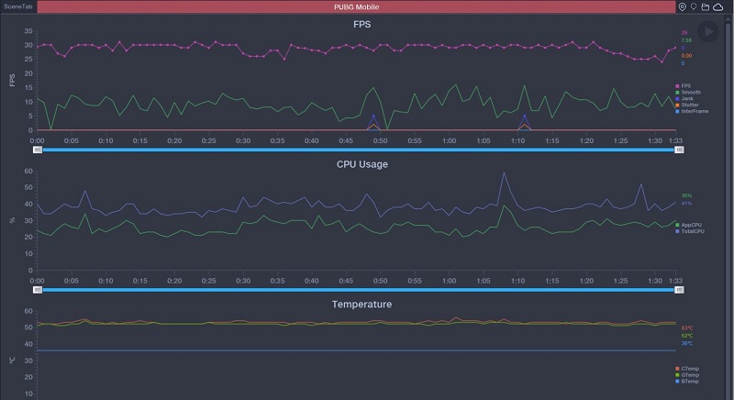Screen dimensions: 734x400
Task: Click the 0:50 label on FPS time axis
Action: [380, 140]
